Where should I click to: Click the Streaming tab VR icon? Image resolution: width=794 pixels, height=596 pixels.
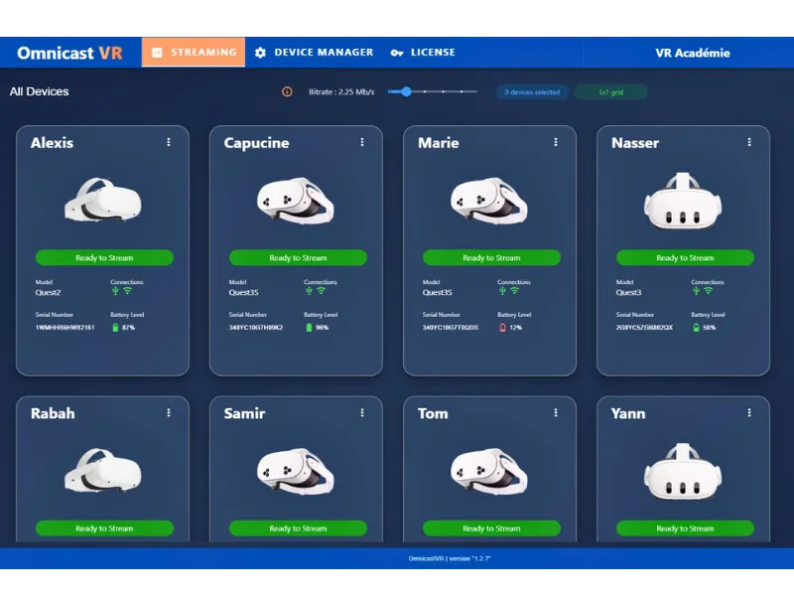point(157,53)
